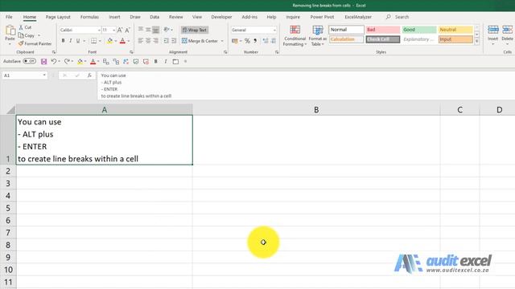The height and width of the screenshot is (289, 515).
Task: Toggle italic in the Font group
Action: [x=70, y=41]
